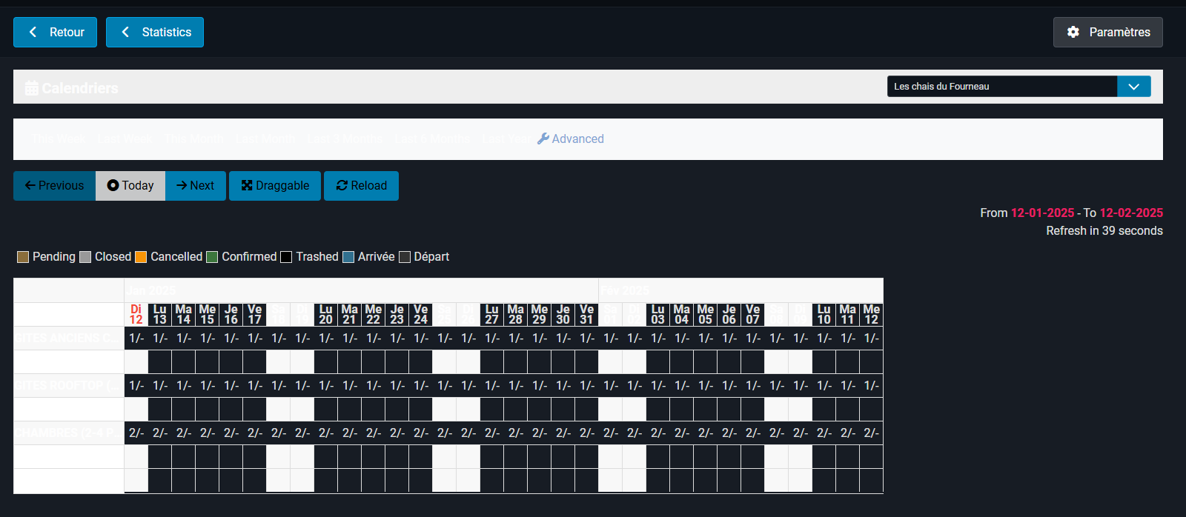
Task: Click the Reload refresh icon
Action: coord(342,186)
